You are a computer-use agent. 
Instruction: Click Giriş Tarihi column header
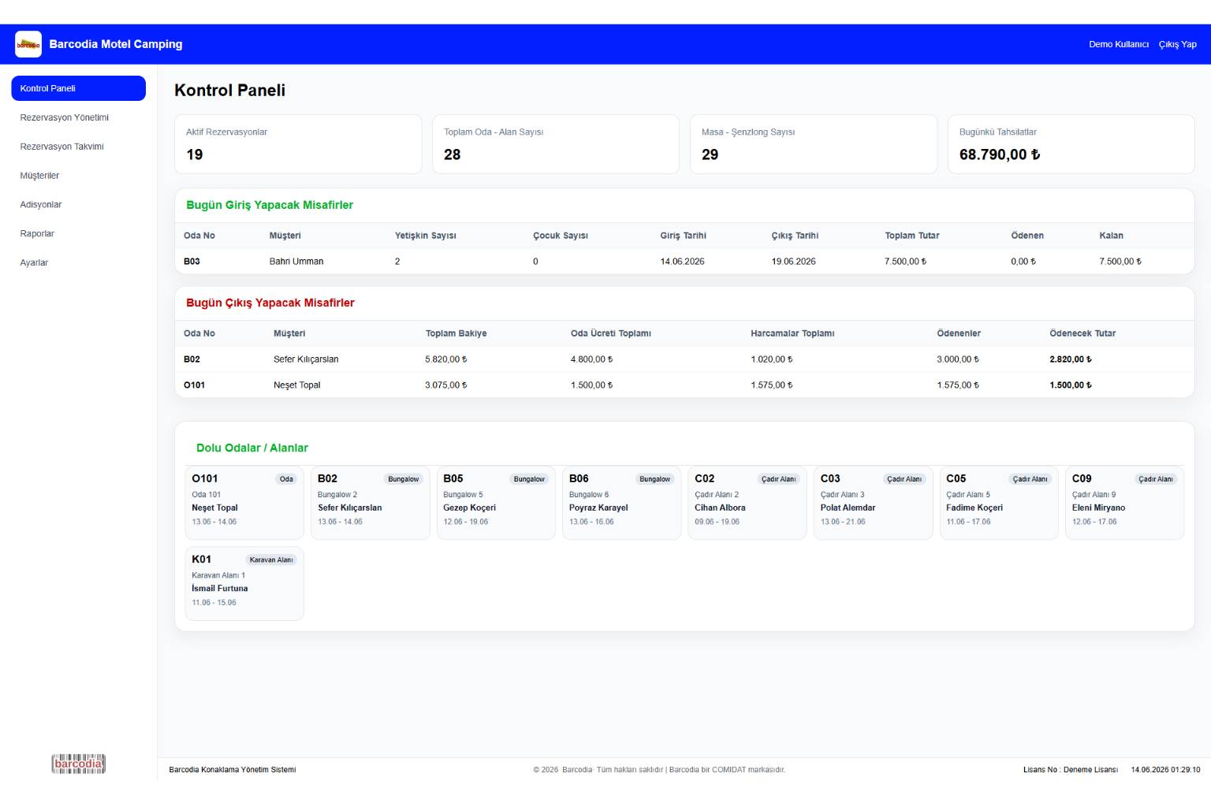684,236
